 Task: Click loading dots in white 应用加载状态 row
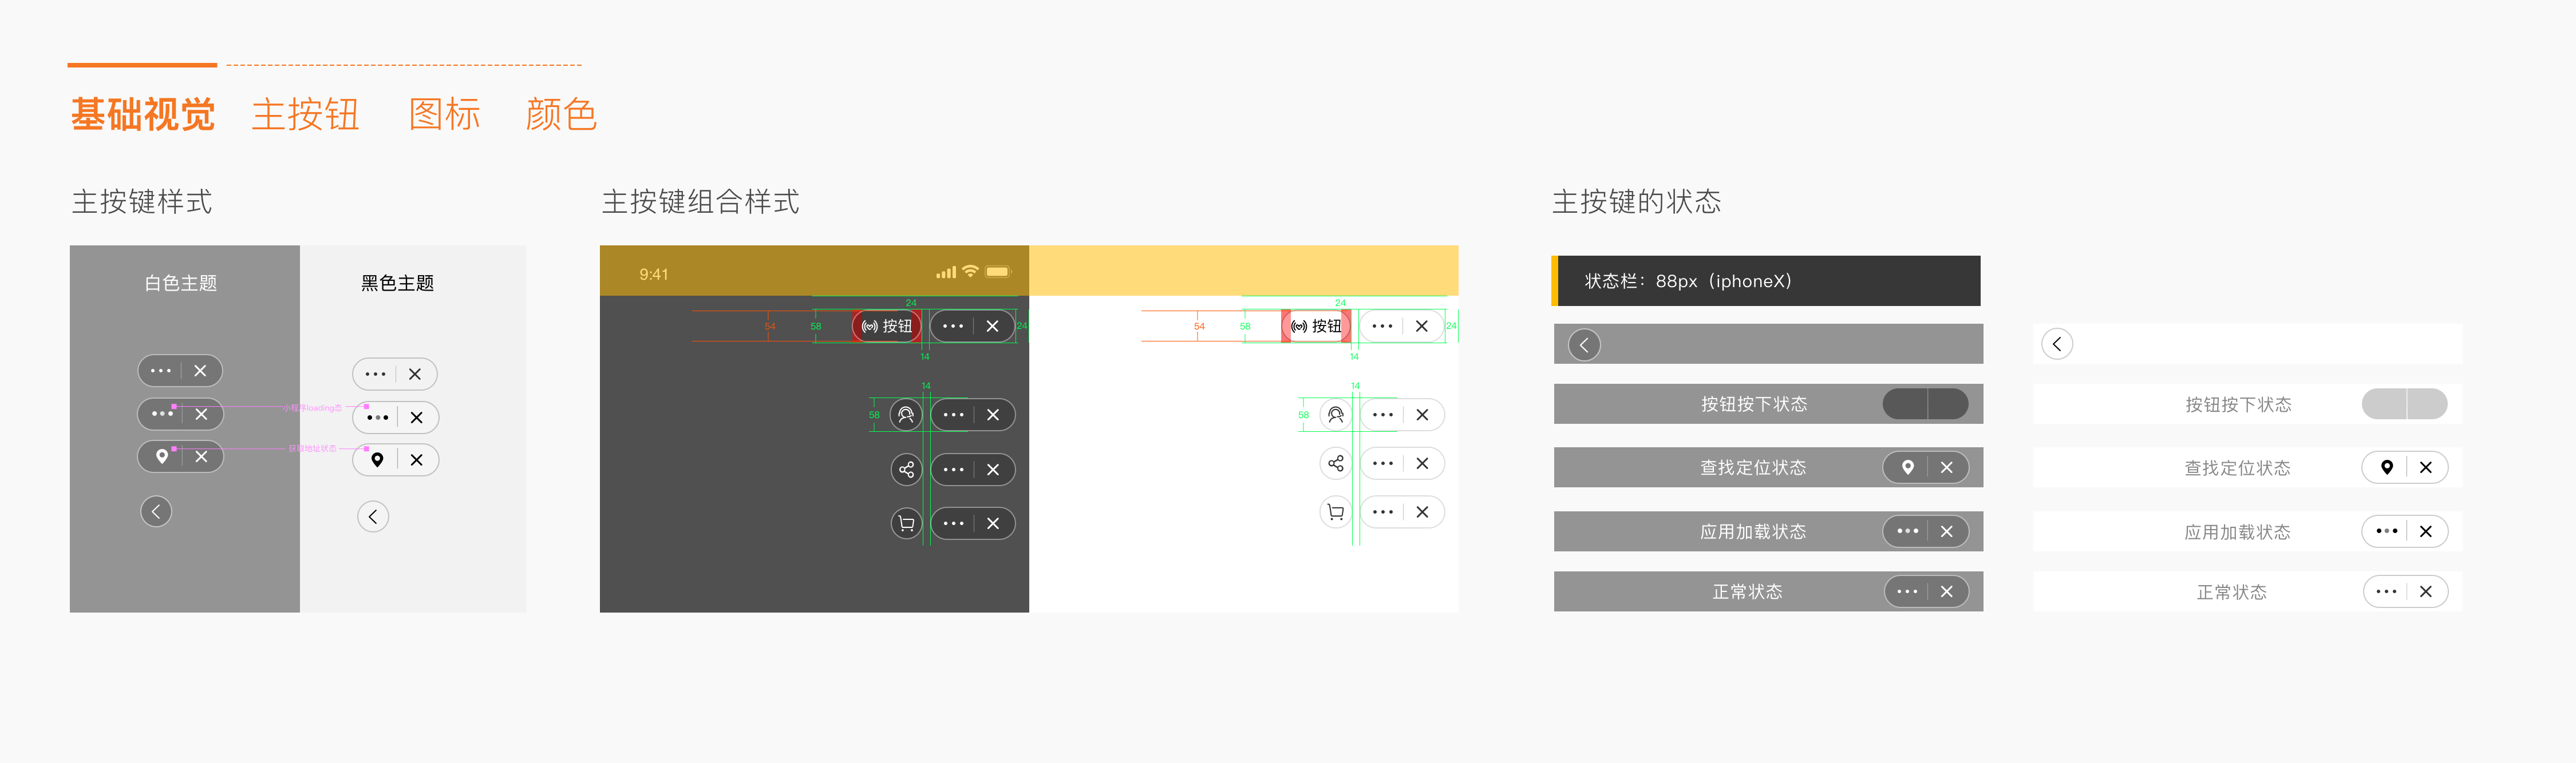tap(2387, 531)
